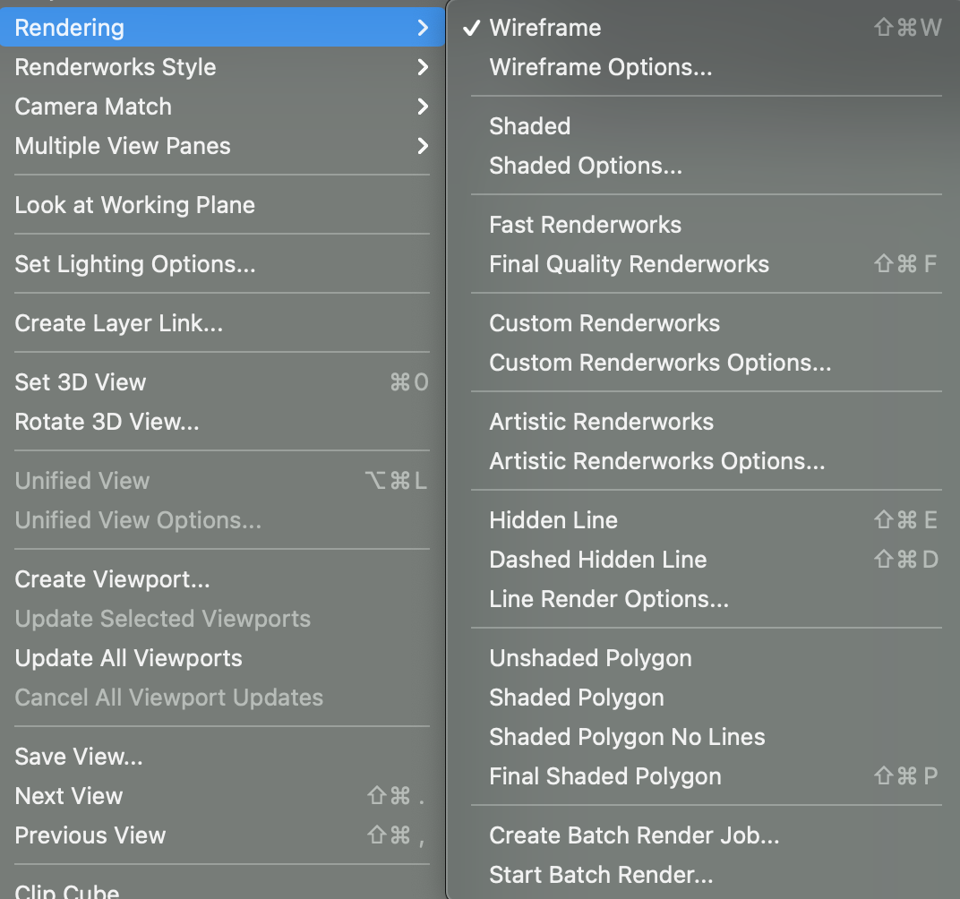Open Set Lighting Options dialog
This screenshot has height=899, width=960.
click(134, 264)
